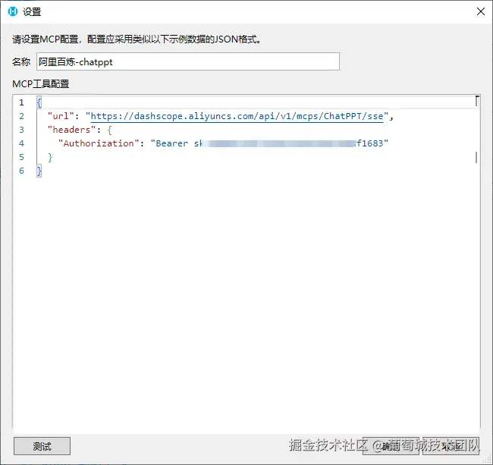Close the 设置 dialog with X
This screenshot has height=465, width=493.
480,11
